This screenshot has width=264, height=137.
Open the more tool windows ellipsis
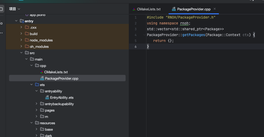tap(1, 33)
